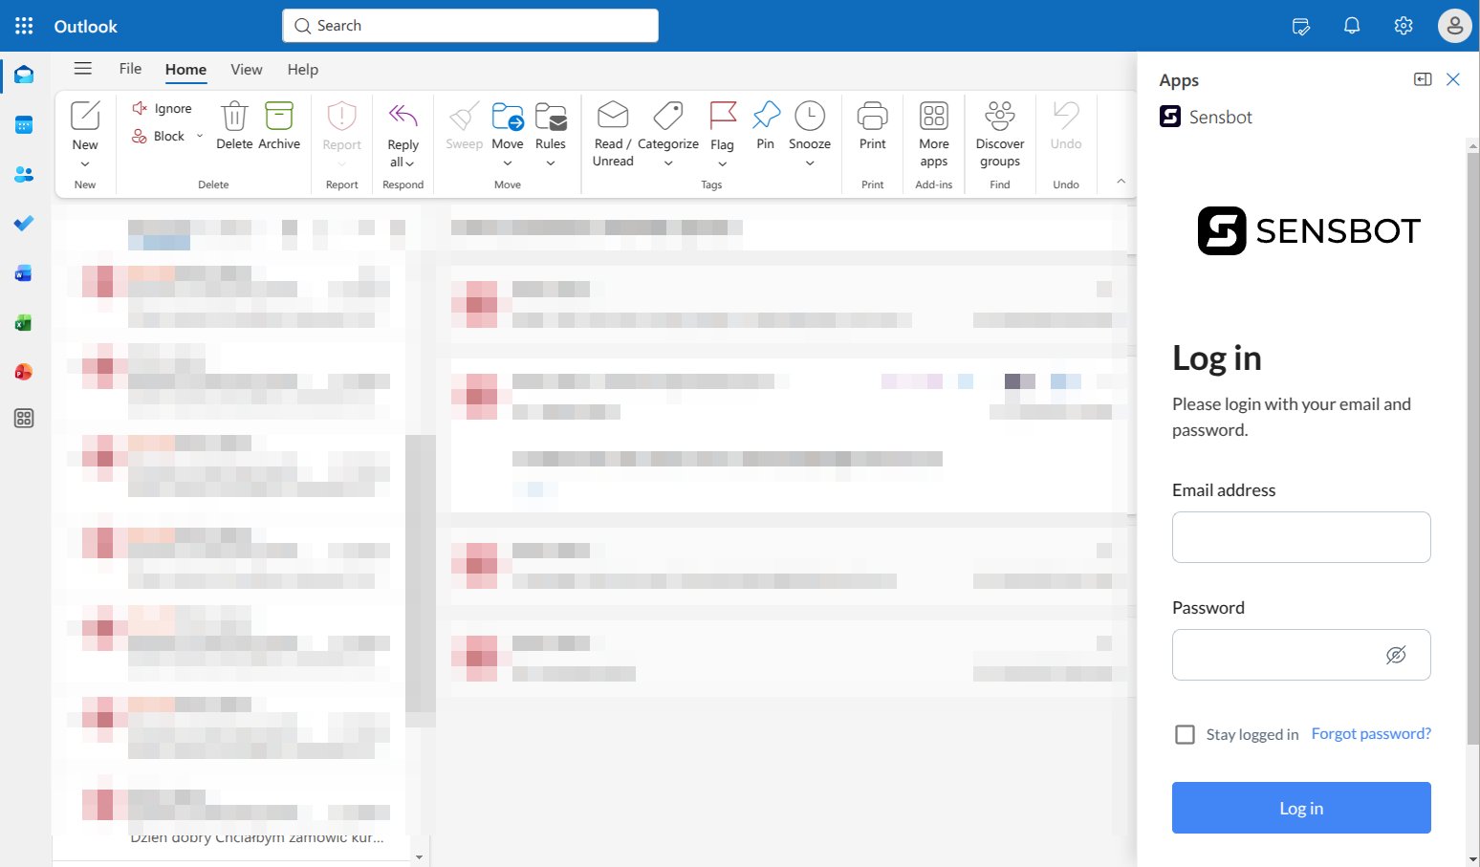Viewport: 1480px width, 867px height.
Task: Click Discover groups
Action: tap(1000, 133)
